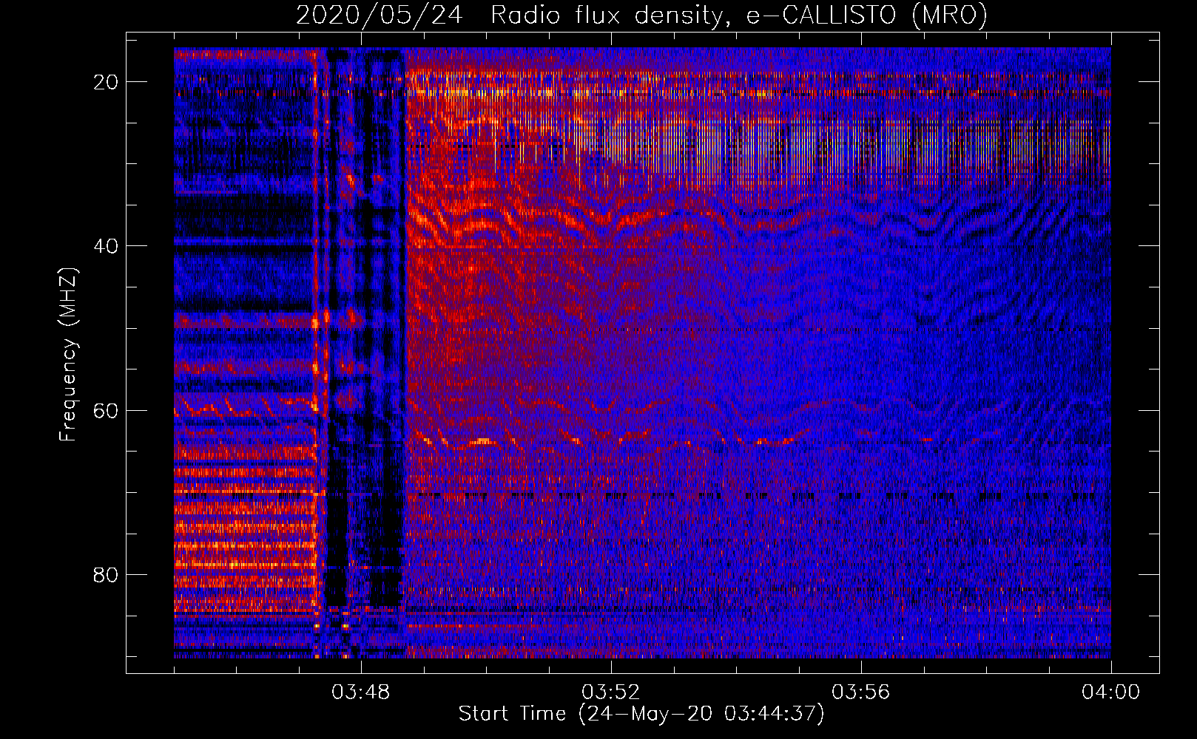Click the plot title text '2020/05/24 Radio flux density, e-CALLISTO (MRO)'
This screenshot has width=1197, height=739.
pyautogui.click(x=641, y=16)
